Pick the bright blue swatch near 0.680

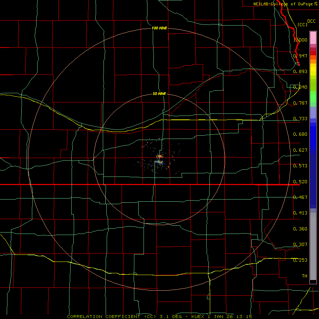pyautogui.click(x=313, y=138)
